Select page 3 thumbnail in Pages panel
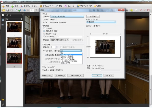Screen dimensions: 152x108 [14, 58]
